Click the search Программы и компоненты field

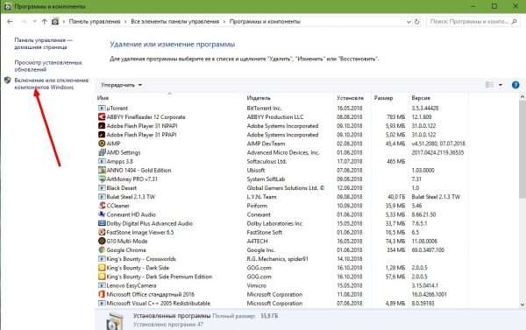pos(473,22)
